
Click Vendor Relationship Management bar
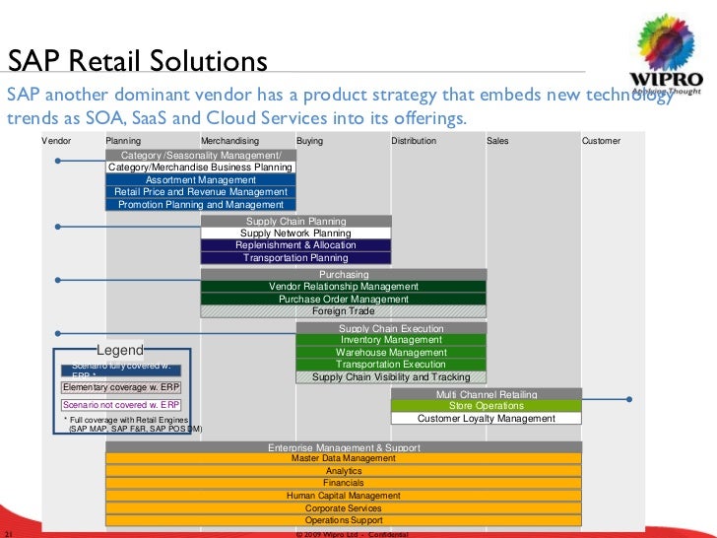pyautogui.click(x=344, y=287)
